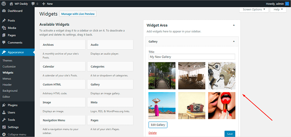291x137 pixels.
Task: Click the Posts pin icon
Action: point(4,21)
